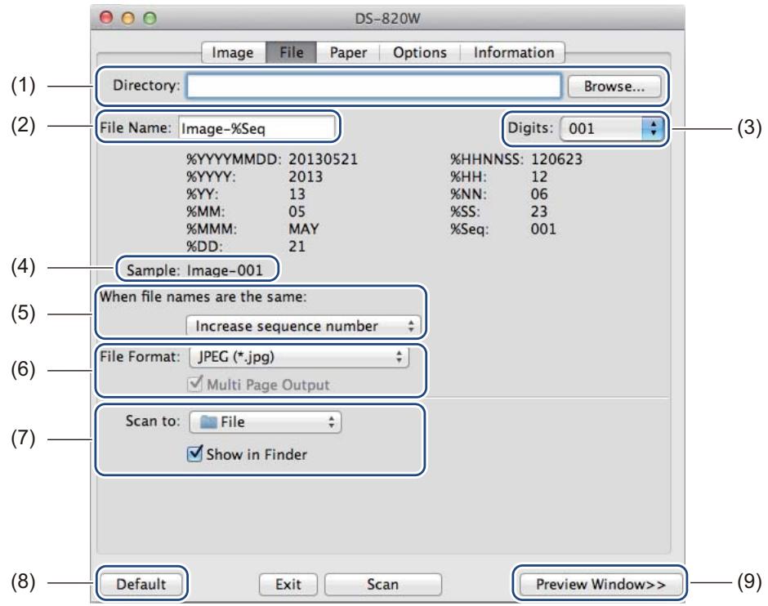Open the Digits dropdown
768x606 pixels.
pos(612,129)
